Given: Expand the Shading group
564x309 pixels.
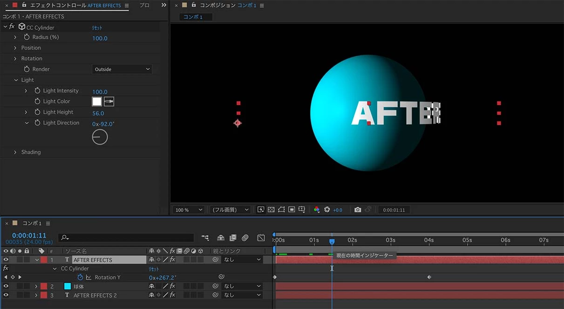Looking at the screenshot, I should [x=15, y=152].
